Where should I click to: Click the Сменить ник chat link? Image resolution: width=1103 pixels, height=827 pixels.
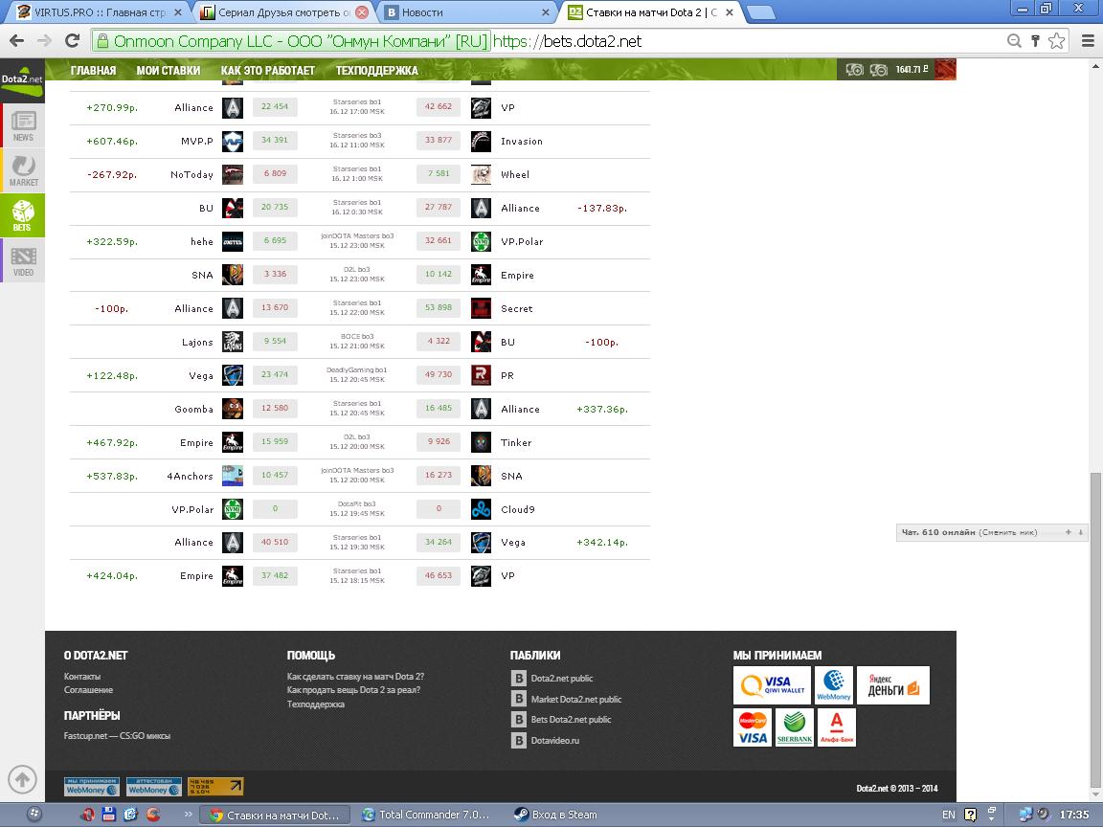[x=1008, y=532]
